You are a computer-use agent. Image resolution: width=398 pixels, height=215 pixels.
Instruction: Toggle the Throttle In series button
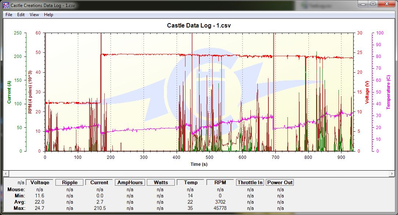[250, 182]
